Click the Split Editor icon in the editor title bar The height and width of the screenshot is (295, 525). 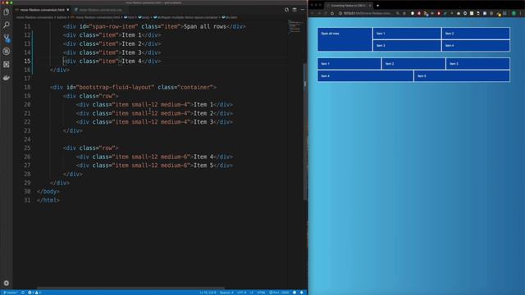point(294,10)
